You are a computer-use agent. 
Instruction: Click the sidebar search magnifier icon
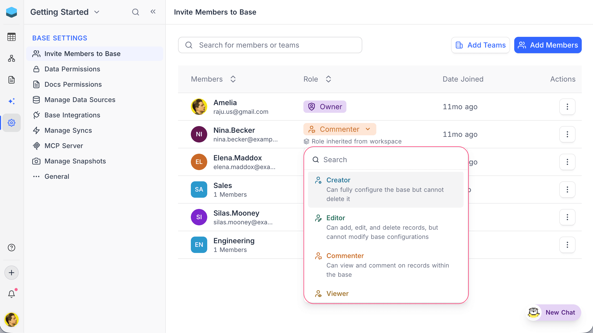pos(135,12)
